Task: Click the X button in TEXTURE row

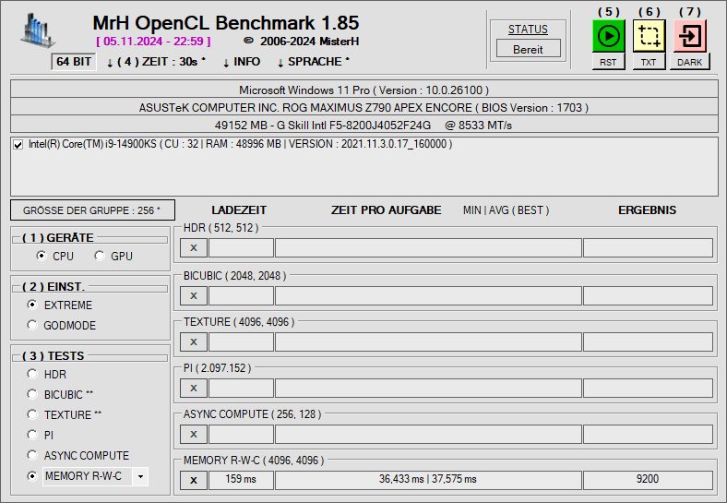Action: pyautogui.click(x=194, y=342)
